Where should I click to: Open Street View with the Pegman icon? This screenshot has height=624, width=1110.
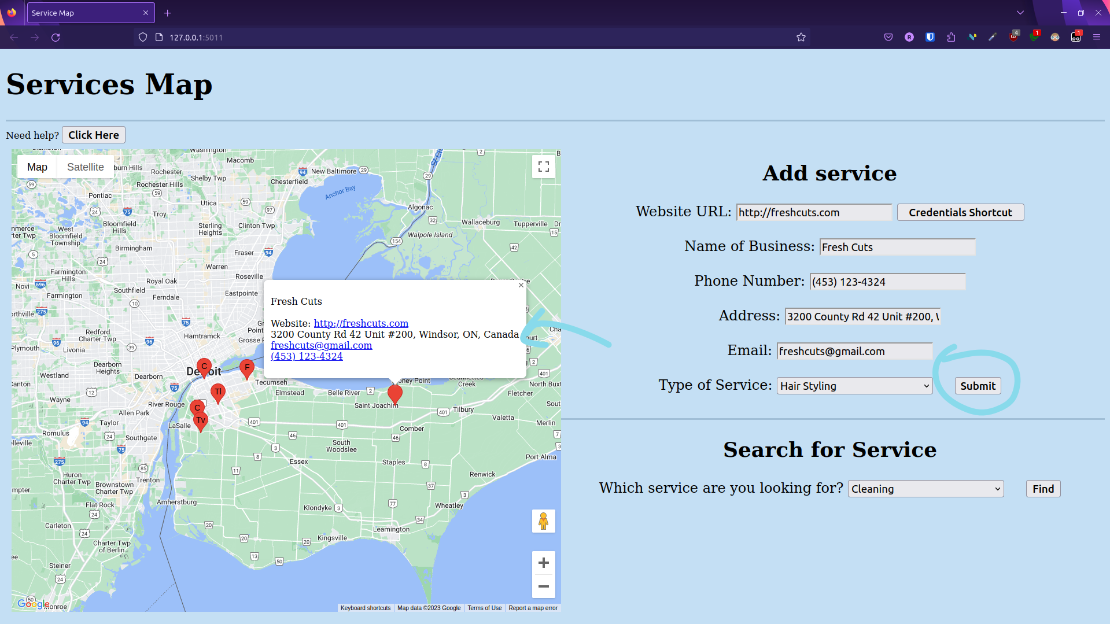(x=543, y=521)
